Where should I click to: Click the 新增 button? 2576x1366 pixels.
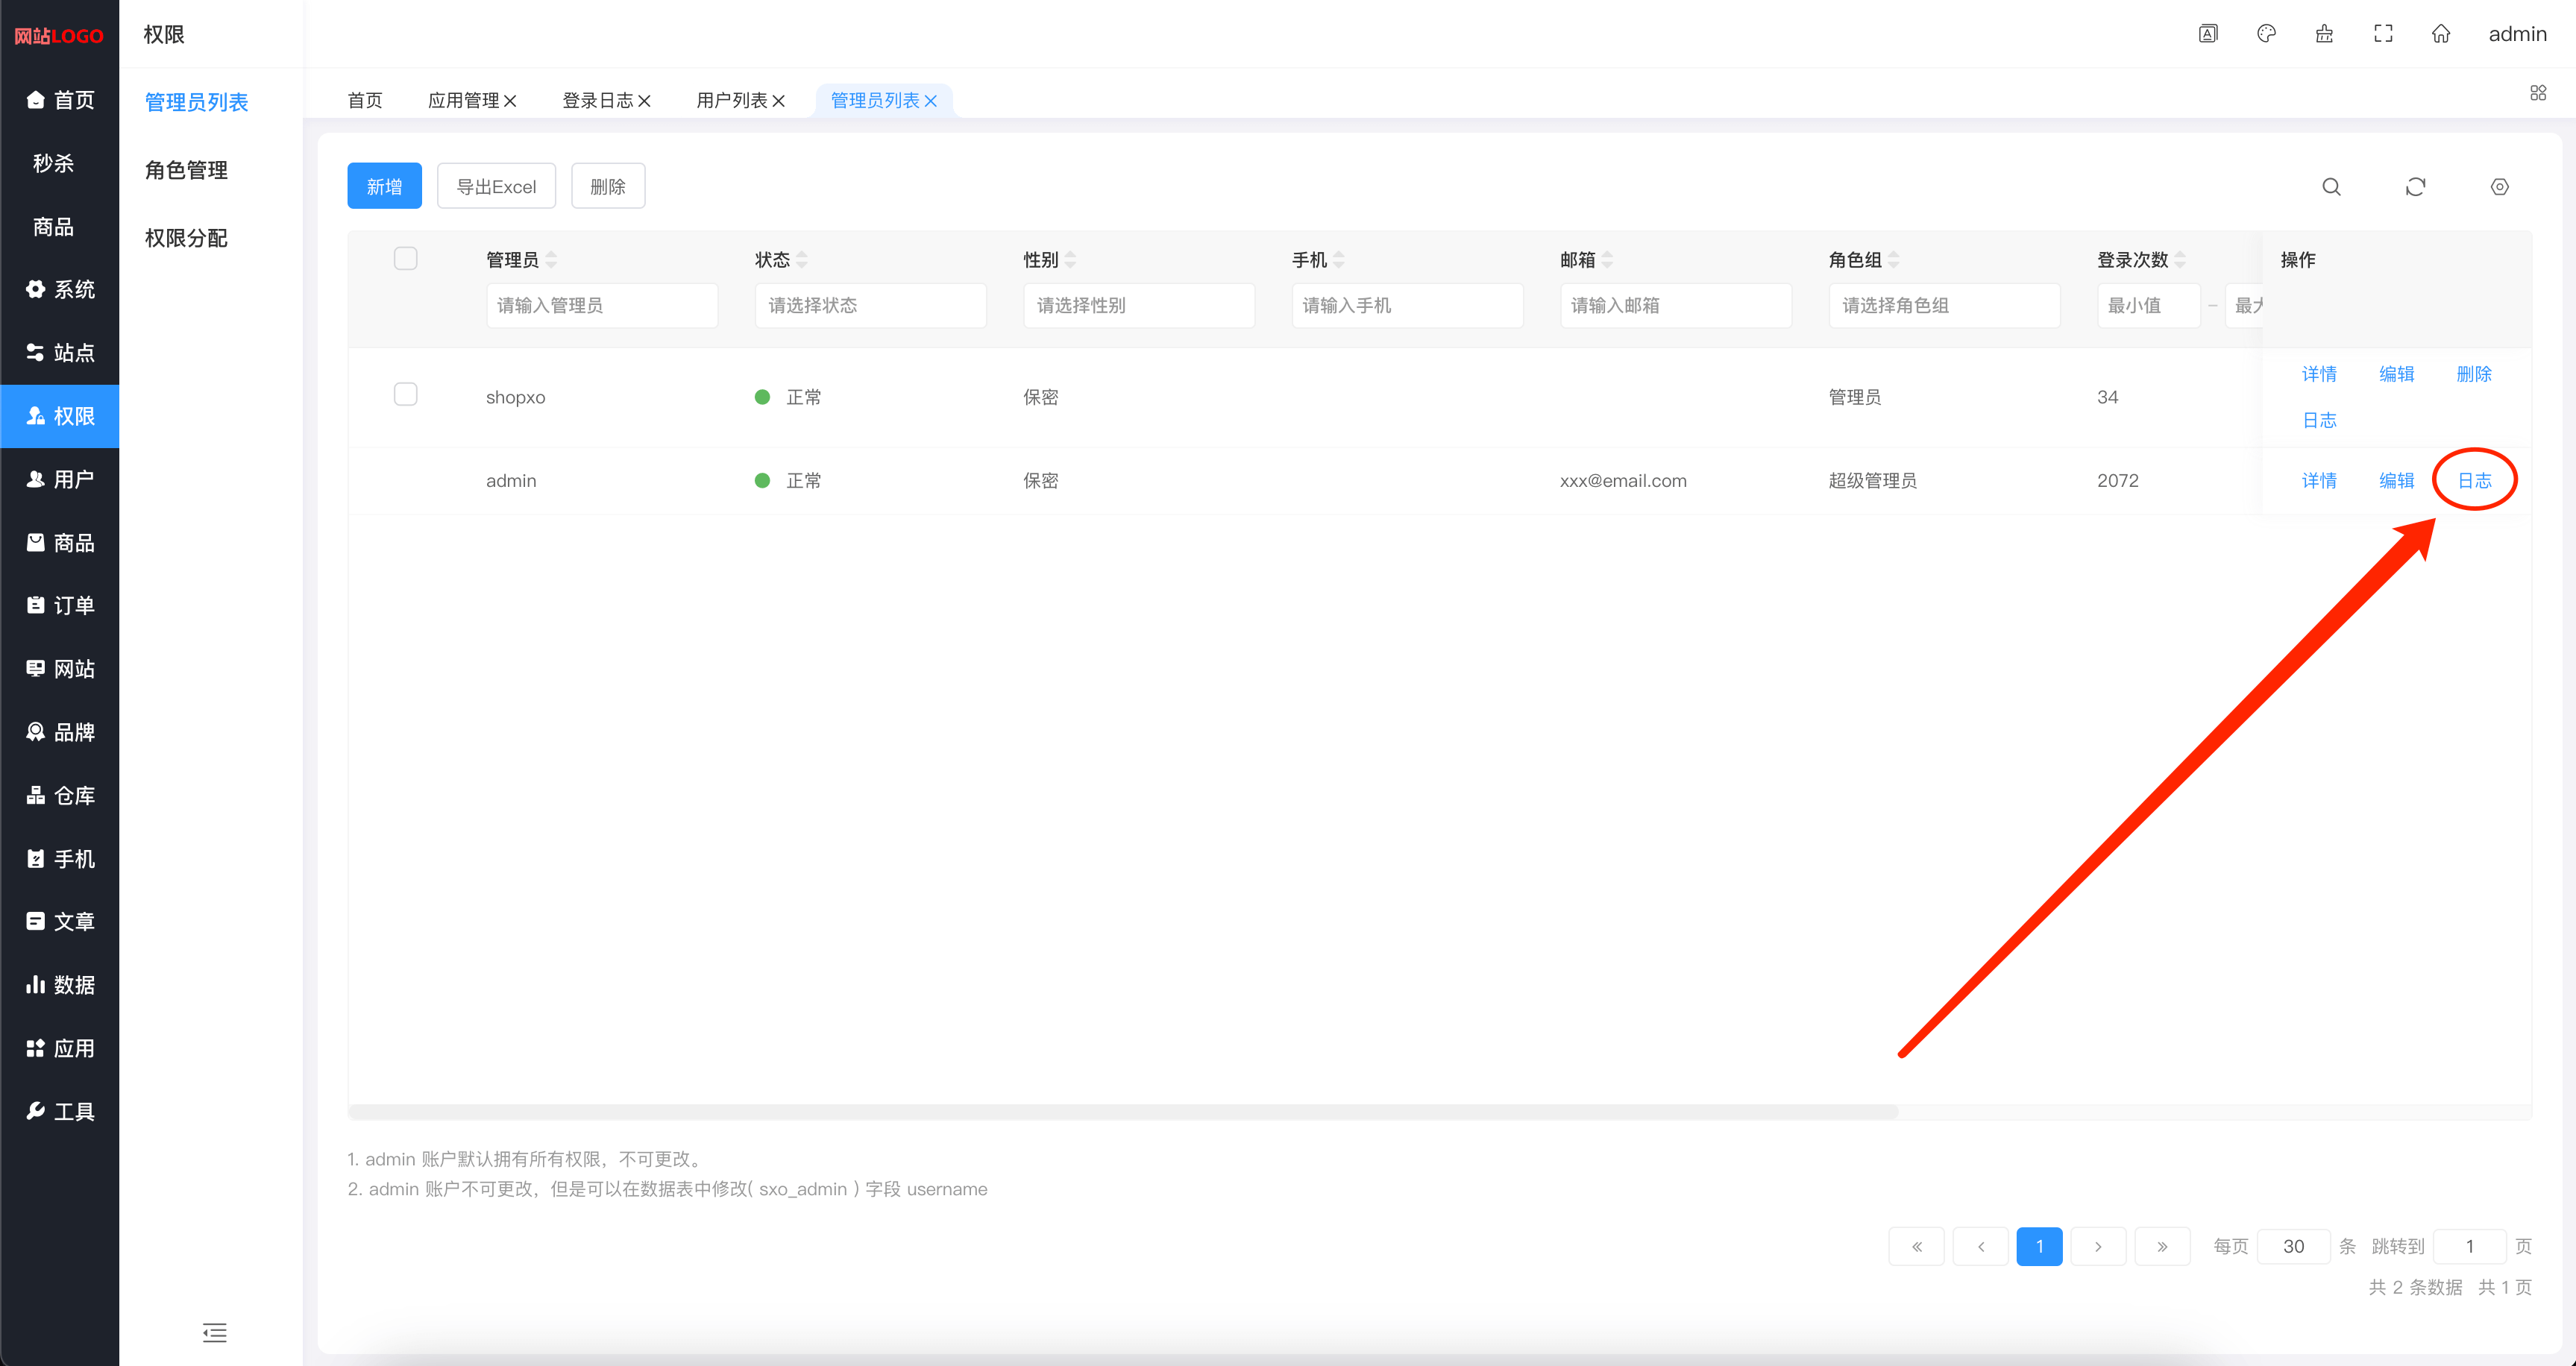pos(384,187)
